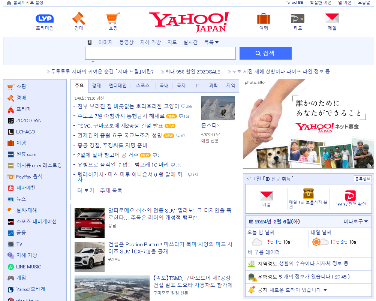The height and width of the screenshot is (301, 376).
Task: Open the travel suitcase icon in header
Action: 263,18
